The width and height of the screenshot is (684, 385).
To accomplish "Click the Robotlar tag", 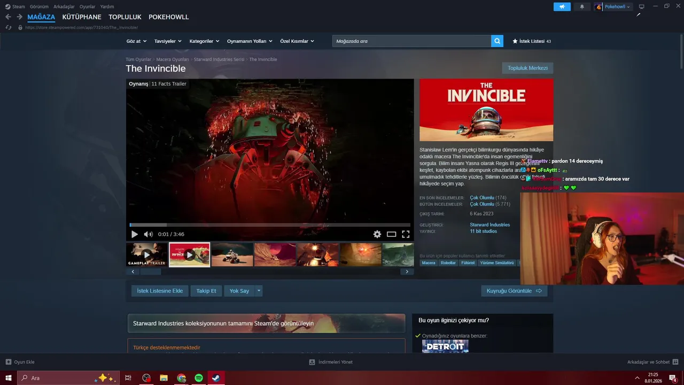I will pyautogui.click(x=448, y=263).
